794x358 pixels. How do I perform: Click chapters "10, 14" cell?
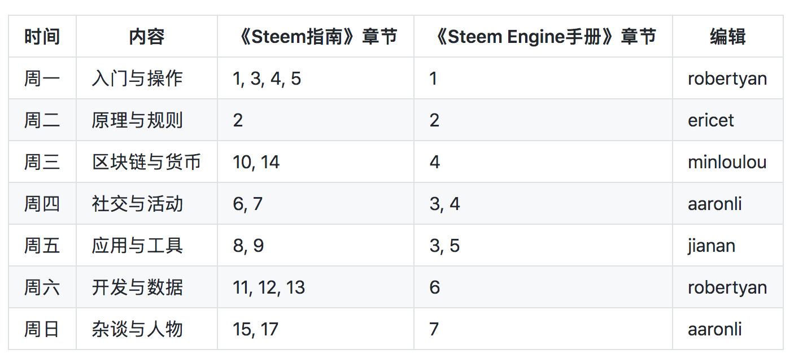[256, 162]
